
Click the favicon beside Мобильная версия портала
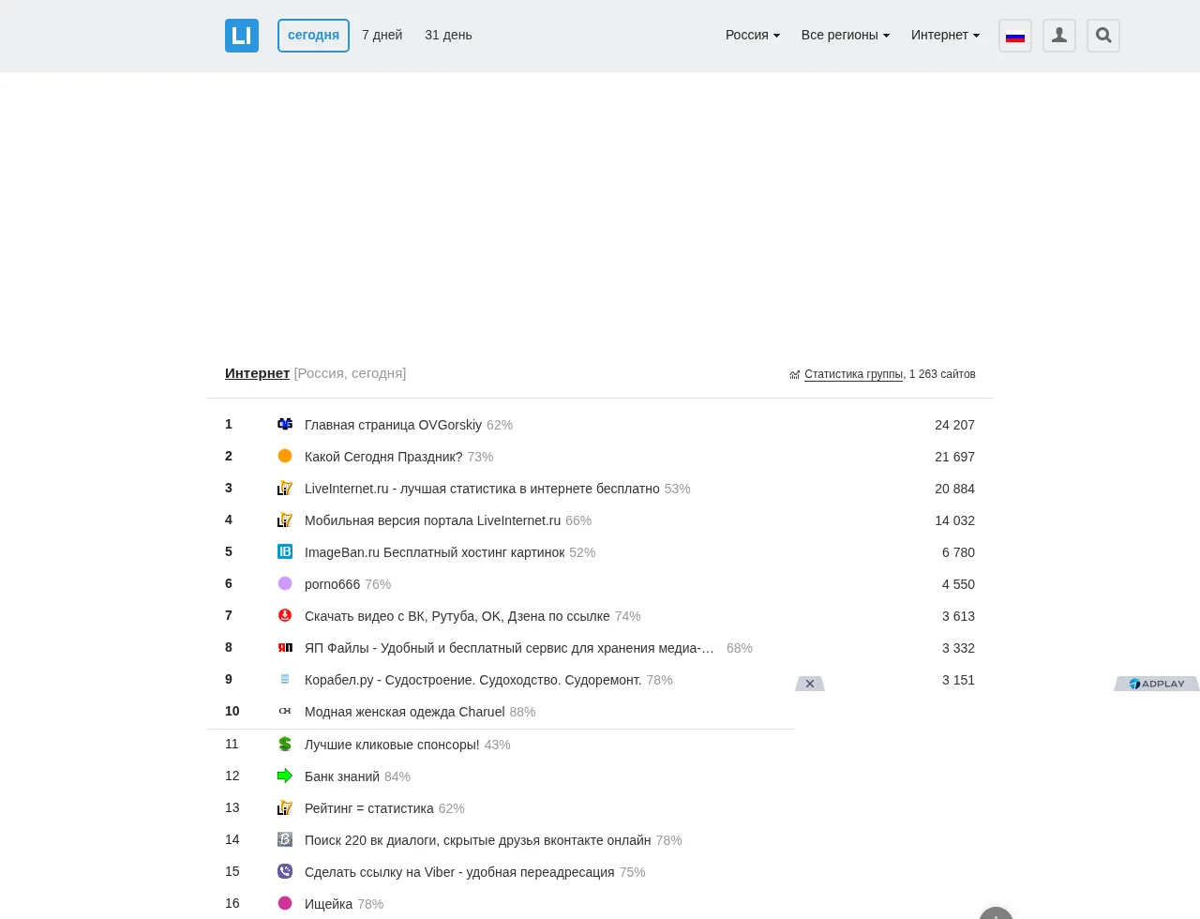[x=285, y=520]
